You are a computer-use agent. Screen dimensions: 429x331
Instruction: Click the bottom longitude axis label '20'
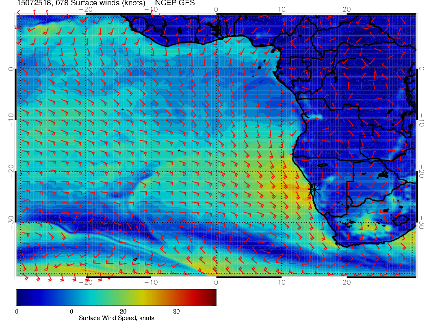point(347,282)
